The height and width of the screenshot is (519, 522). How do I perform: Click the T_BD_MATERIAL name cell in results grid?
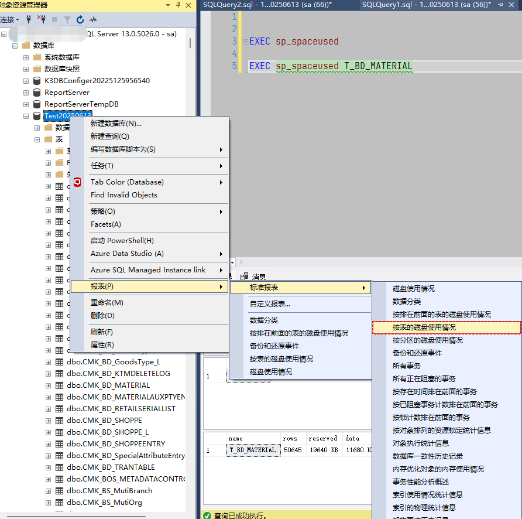pos(252,450)
